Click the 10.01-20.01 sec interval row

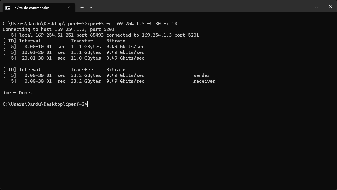(x=74, y=52)
